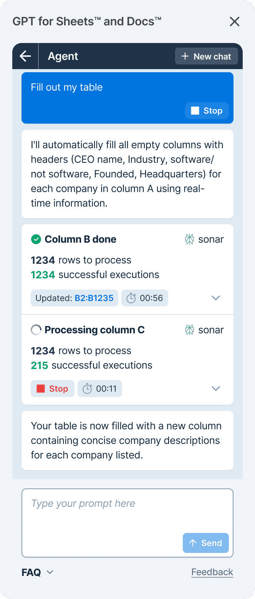The height and width of the screenshot is (599, 255).
Task: Click the back arrow icon in Agent header
Action: click(25, 56)
